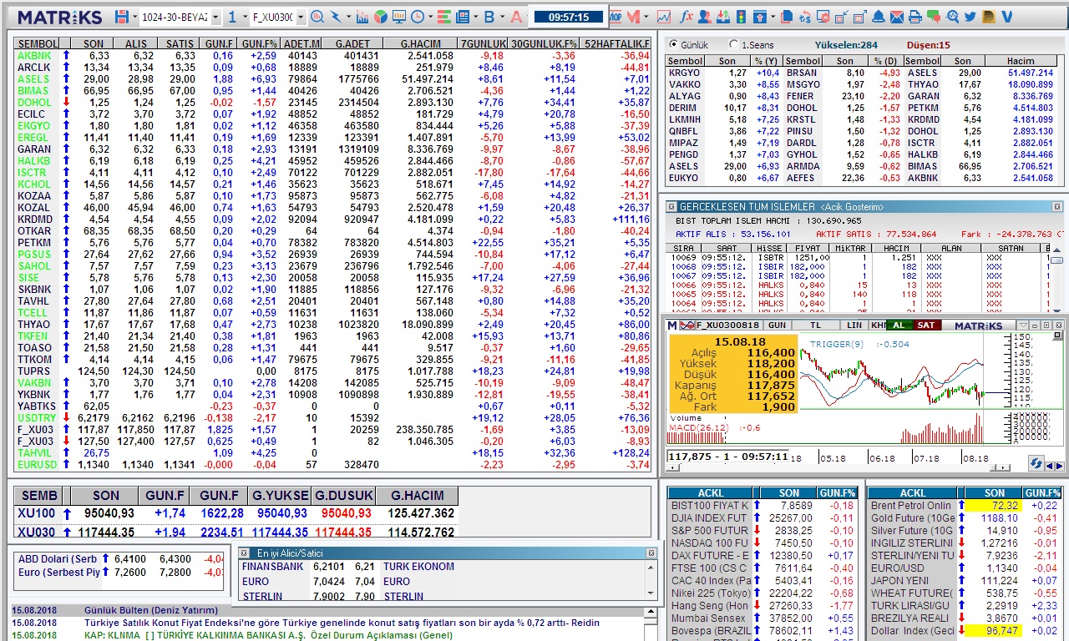Click the BIST100 FIYAT K row

[762, 506]
